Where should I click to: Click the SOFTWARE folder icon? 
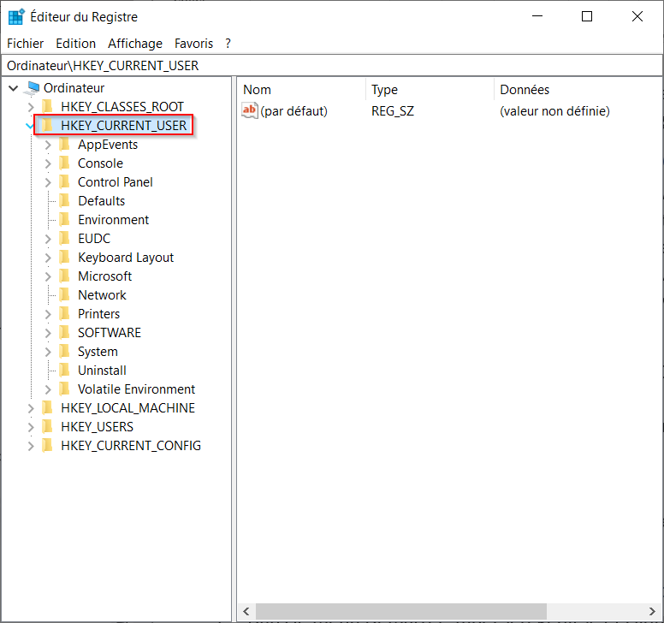click(64, 332)
